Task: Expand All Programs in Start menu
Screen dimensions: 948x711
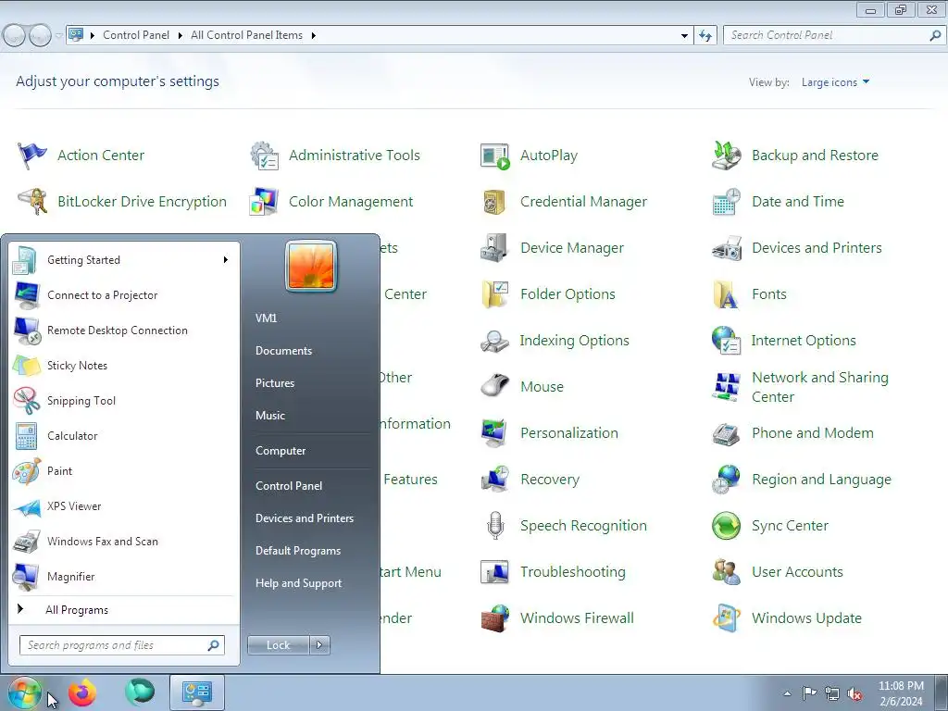Action: (77, 610)
